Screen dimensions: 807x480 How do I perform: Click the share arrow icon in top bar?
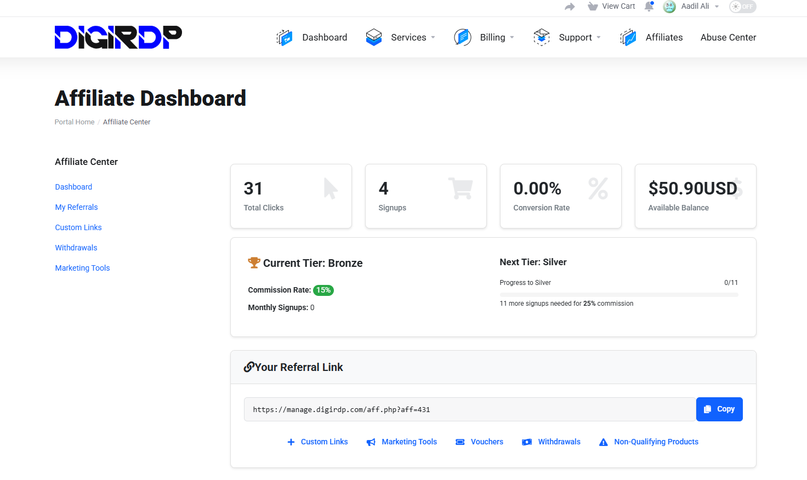[x=570, y=7]
